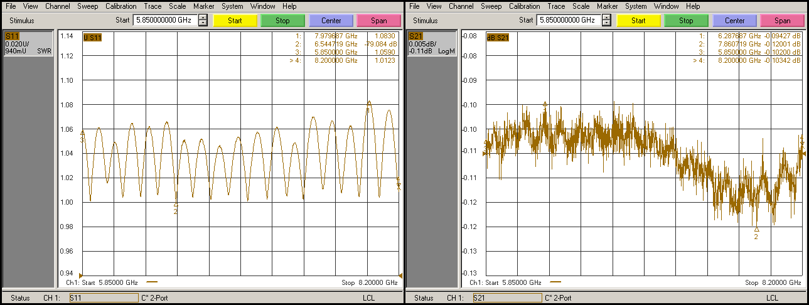Open Marker menu in right window
809x305 pixels.
(x=608, y=6)
